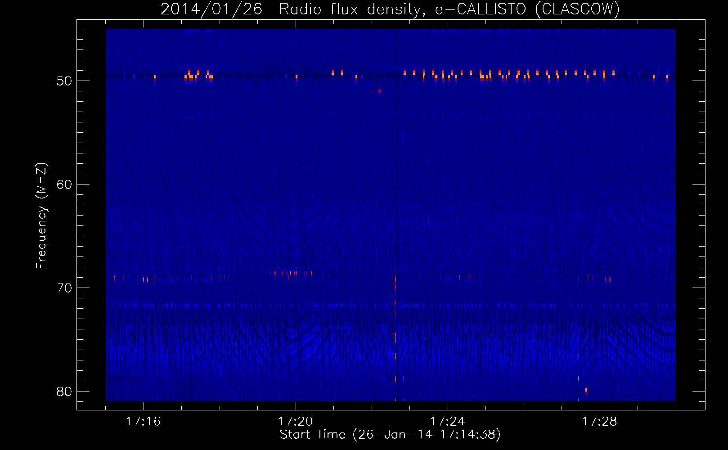The width and height of the screenshot is (728, 450).
Task: Click the 70 frequency tick label
Action: click(64, 288)
